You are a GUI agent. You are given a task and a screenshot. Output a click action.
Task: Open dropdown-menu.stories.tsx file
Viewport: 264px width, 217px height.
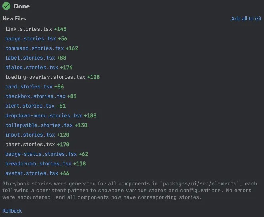coord(44,116)
